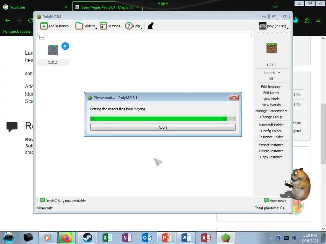Viewport: 326px width, 244px height.
Task: Open the Folders toolbar menu
Action: coord(86,26)
